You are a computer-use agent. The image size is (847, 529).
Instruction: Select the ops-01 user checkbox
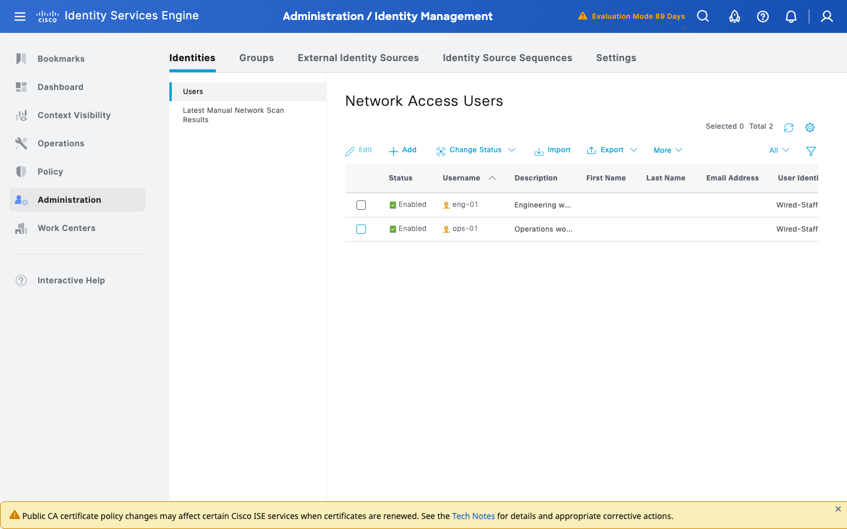point(361,229)
